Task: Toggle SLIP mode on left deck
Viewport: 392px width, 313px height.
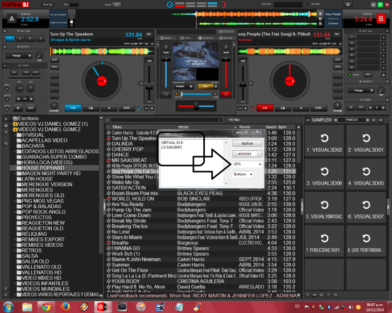Action: pos(54,59)
